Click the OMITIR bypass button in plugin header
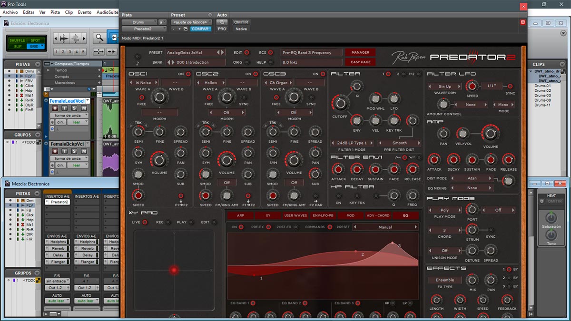 point(241,22)
